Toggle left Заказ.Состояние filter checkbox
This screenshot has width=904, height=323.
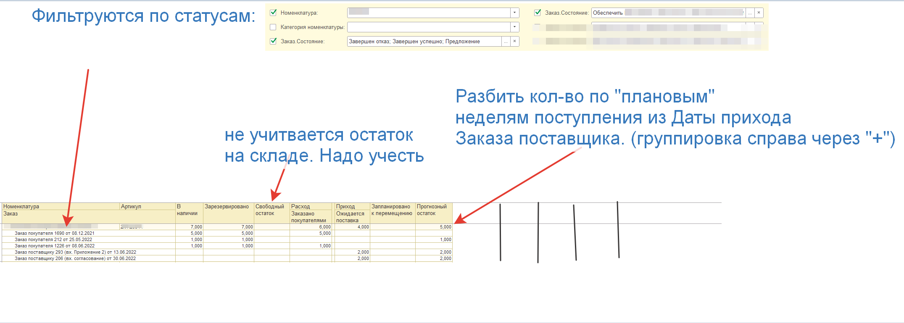[273, 41]
